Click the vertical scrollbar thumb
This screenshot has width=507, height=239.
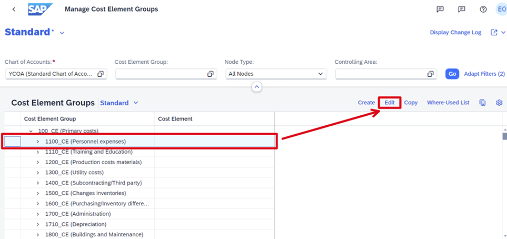[x=504, y=136]
